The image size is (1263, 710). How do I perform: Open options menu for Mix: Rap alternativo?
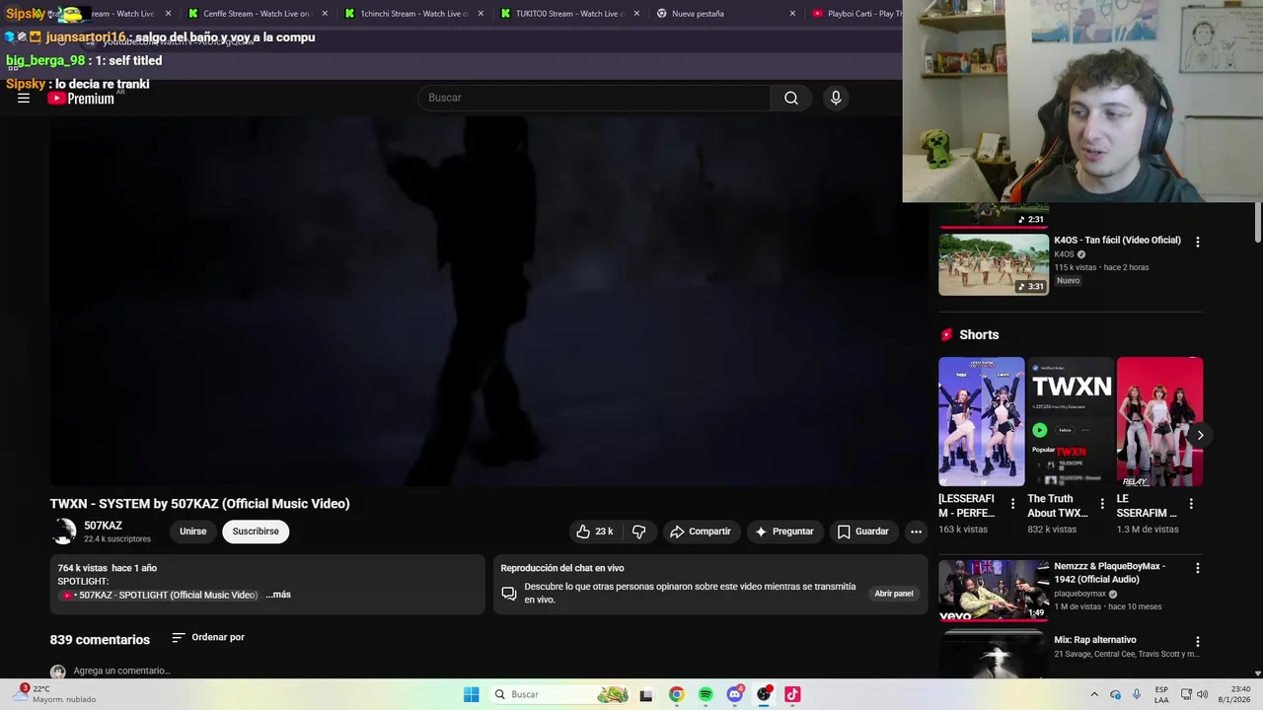click(x=1198, y=642)
